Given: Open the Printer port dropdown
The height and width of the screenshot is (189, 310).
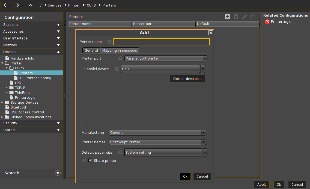Looking at the screenshot, I should [166, 58].
